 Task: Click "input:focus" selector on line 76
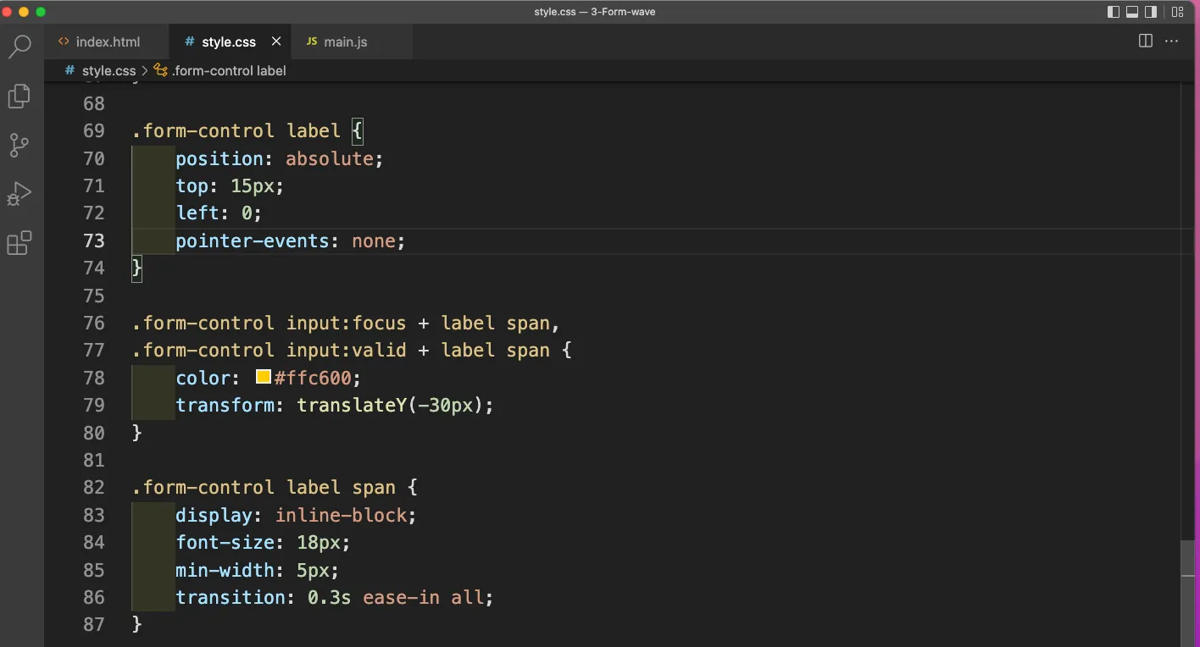click(x=346, y=323)
